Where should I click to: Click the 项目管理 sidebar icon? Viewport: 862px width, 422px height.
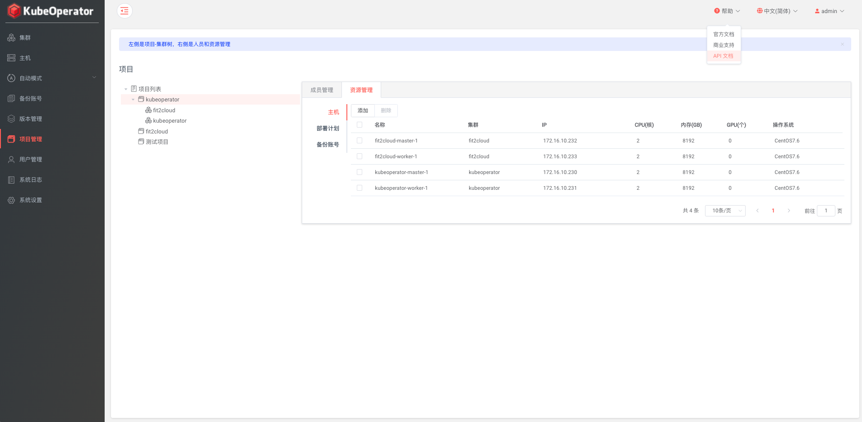point(11,139)
